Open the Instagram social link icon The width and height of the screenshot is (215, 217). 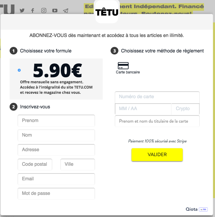click(x=44, y=10)
